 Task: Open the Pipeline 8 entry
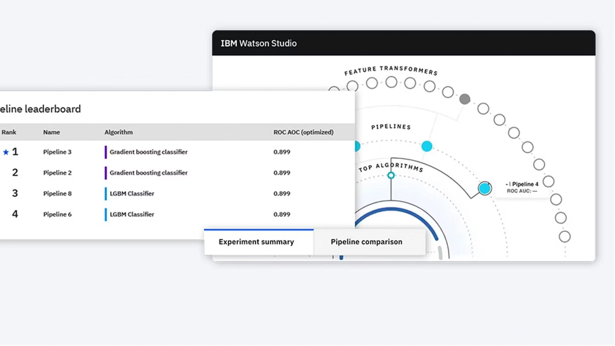[x=57, y=193]
